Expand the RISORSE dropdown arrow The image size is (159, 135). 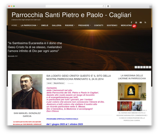pyautogui.click(x=74, y=26)
